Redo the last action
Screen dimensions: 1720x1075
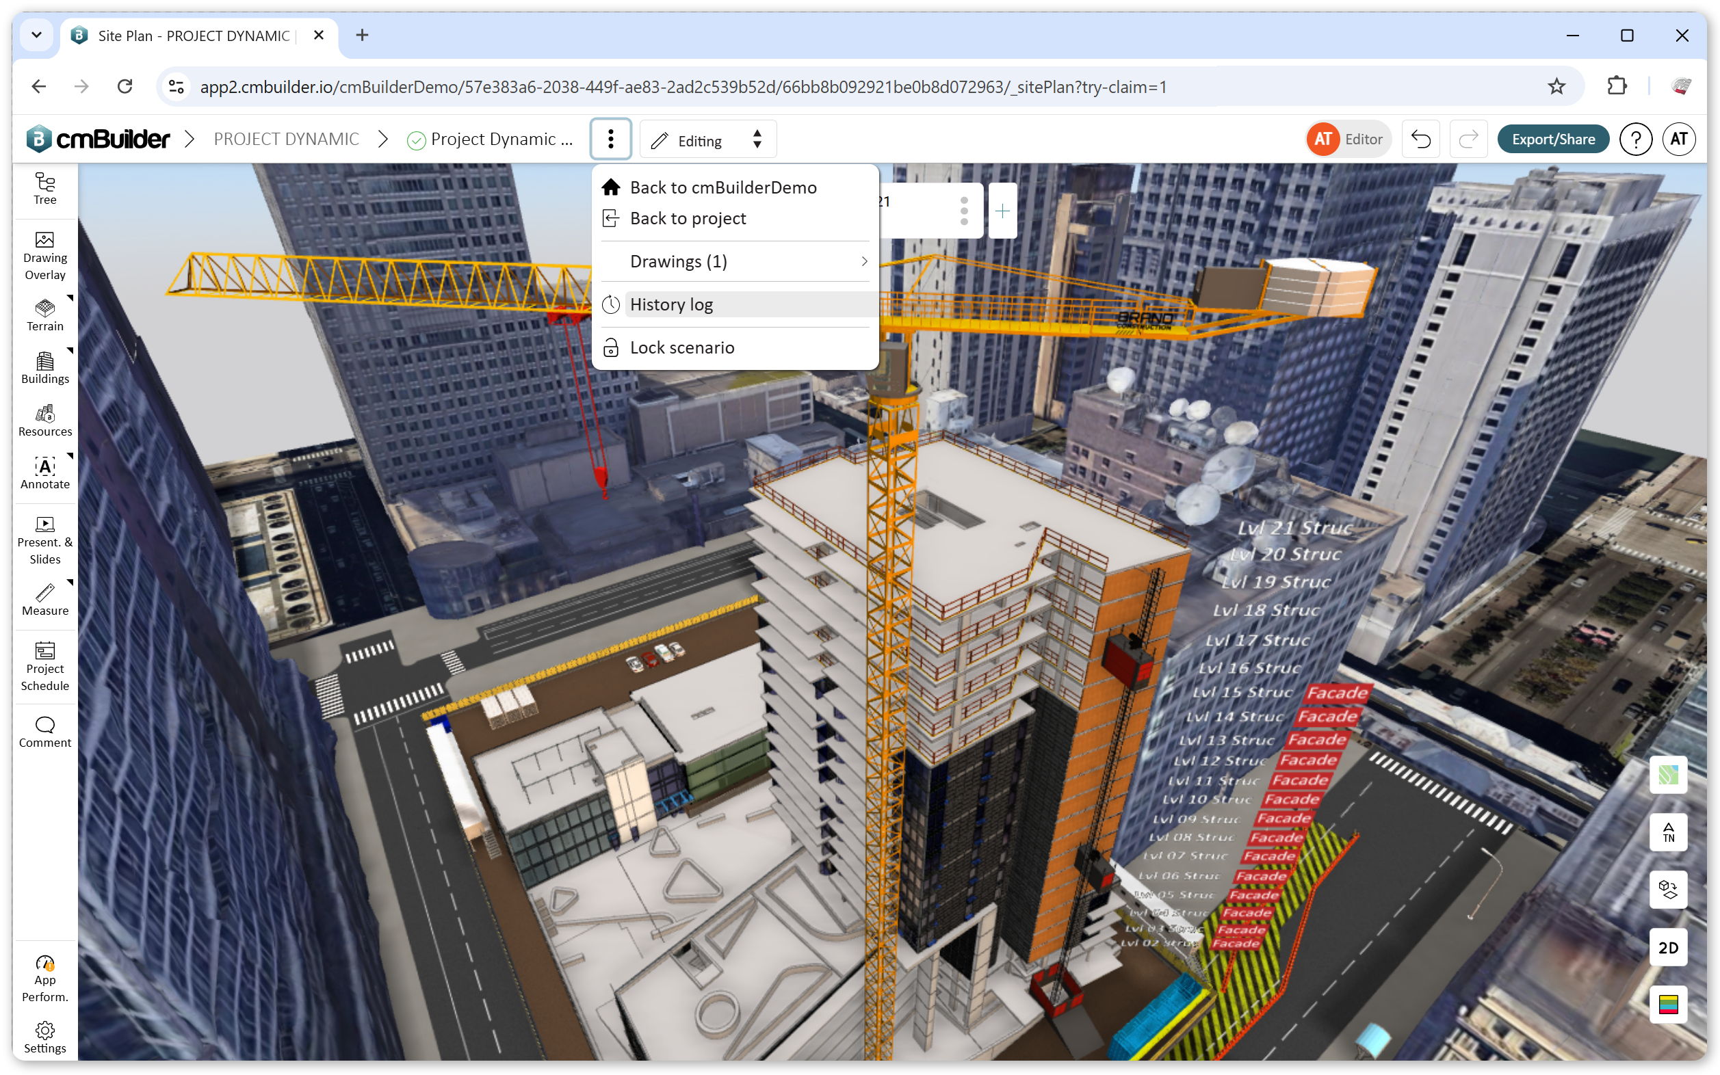(x=1468, y=139)
